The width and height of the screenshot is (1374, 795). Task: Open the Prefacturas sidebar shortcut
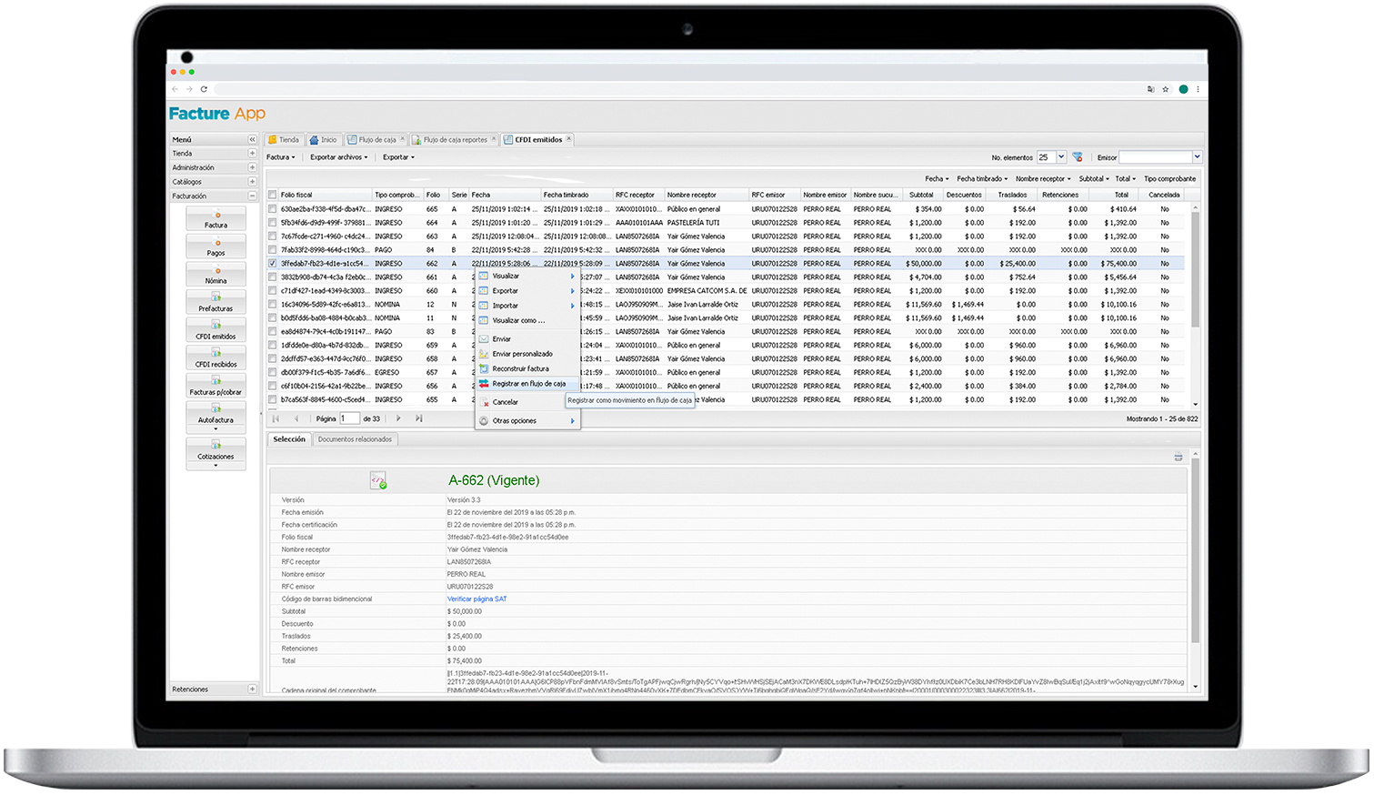216,303
